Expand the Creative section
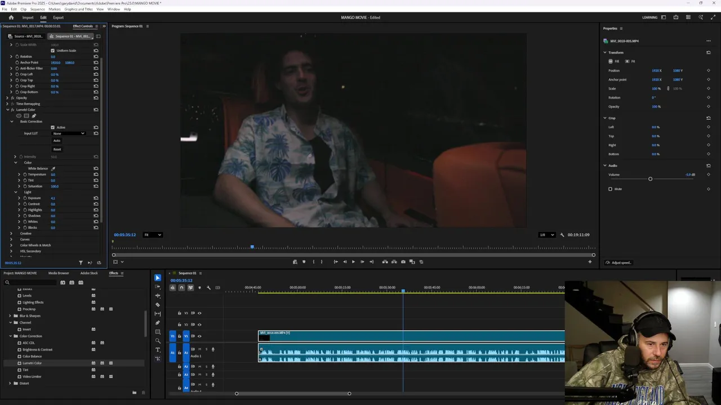This screenshot has width=721, height=405. click(x=11, y=233)
